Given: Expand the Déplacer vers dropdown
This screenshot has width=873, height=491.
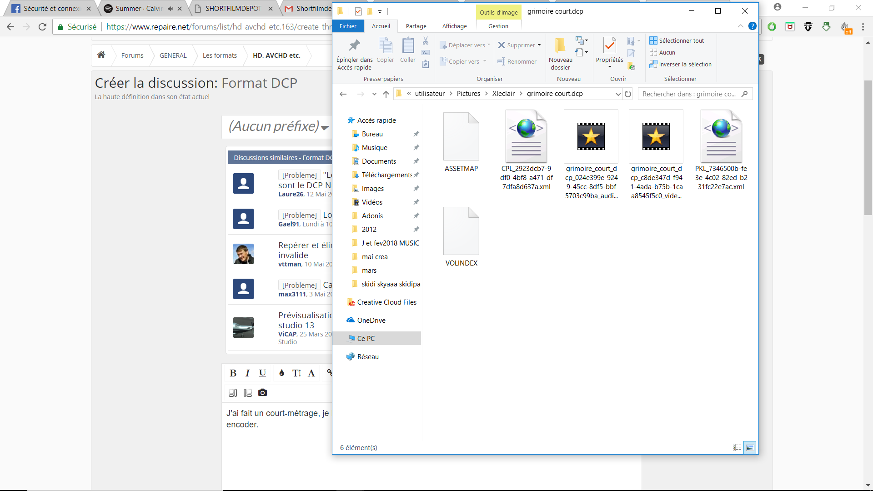Looking at the screenshot, I should point(488,45).
